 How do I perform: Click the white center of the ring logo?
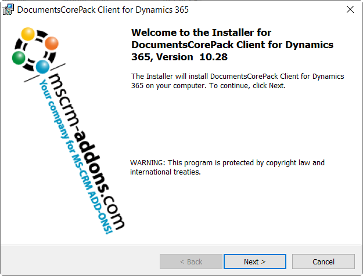coord(35,50)
